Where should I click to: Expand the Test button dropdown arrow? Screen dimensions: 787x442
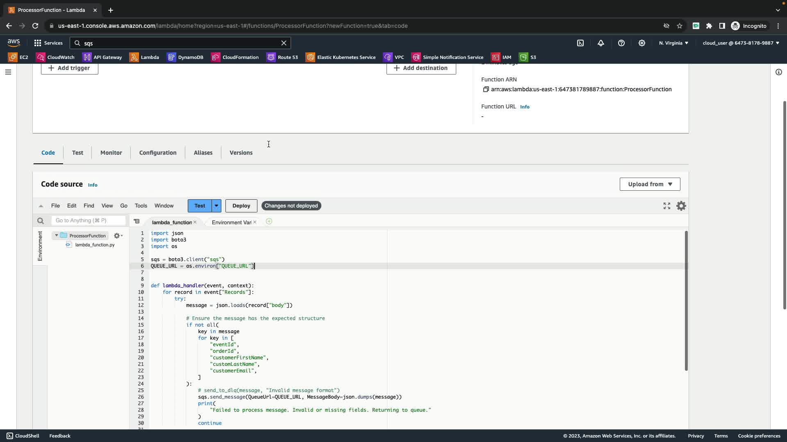click(x=216, y=206)
